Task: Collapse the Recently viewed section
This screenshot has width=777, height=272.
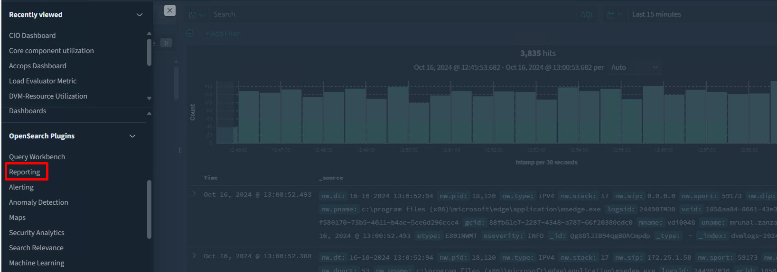Action: click(x=139, y=15)
